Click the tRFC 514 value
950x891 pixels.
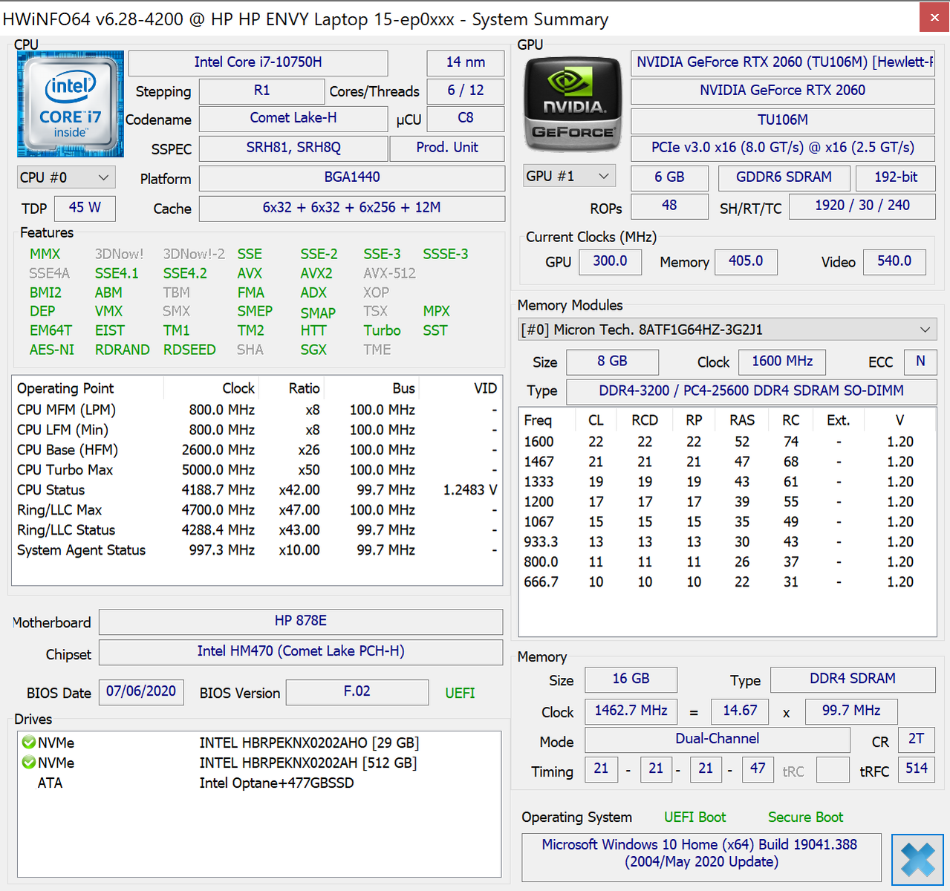(x=917, y=769)
